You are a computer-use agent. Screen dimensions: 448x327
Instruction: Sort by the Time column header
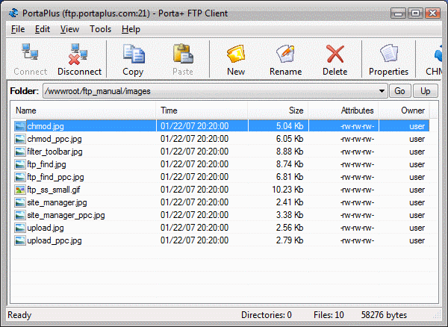pyautogui.click(x=202, y=110)
